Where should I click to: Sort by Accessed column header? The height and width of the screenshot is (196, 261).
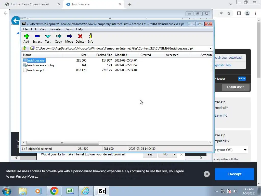[177, 55]
